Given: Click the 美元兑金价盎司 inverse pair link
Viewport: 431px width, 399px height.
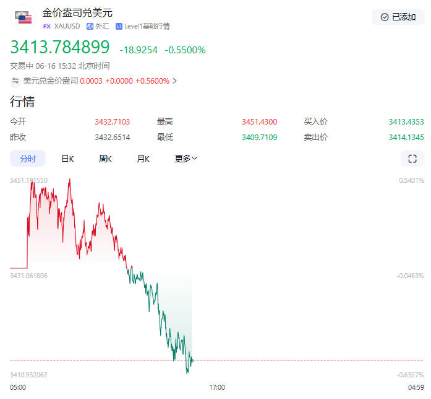Looking at the screenshot, I should coord(51,81).
